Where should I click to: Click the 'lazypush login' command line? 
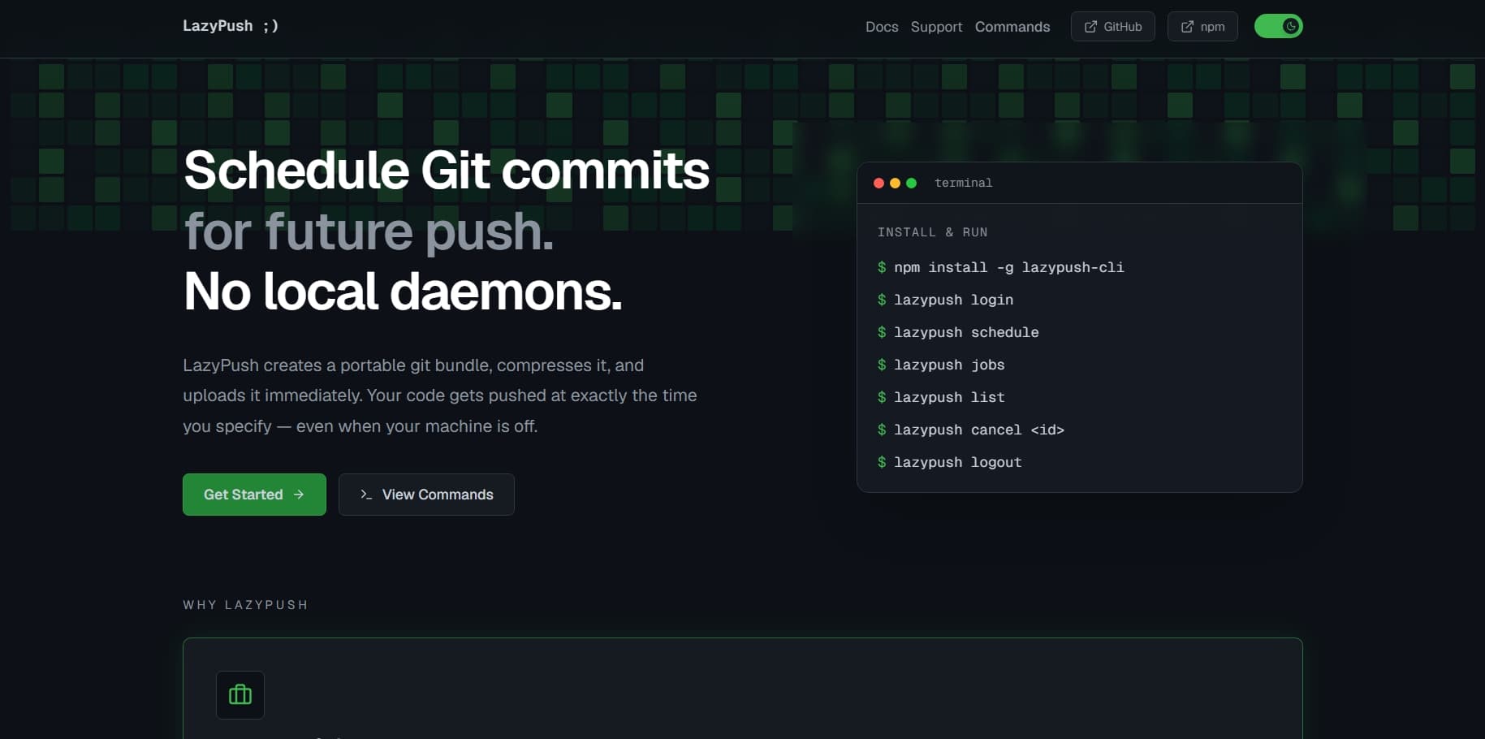945,300
